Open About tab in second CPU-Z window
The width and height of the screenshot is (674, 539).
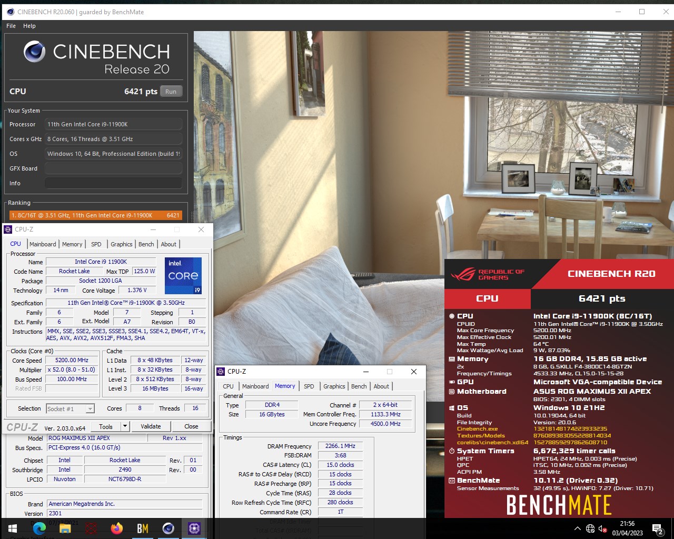(x=382, y=386)
